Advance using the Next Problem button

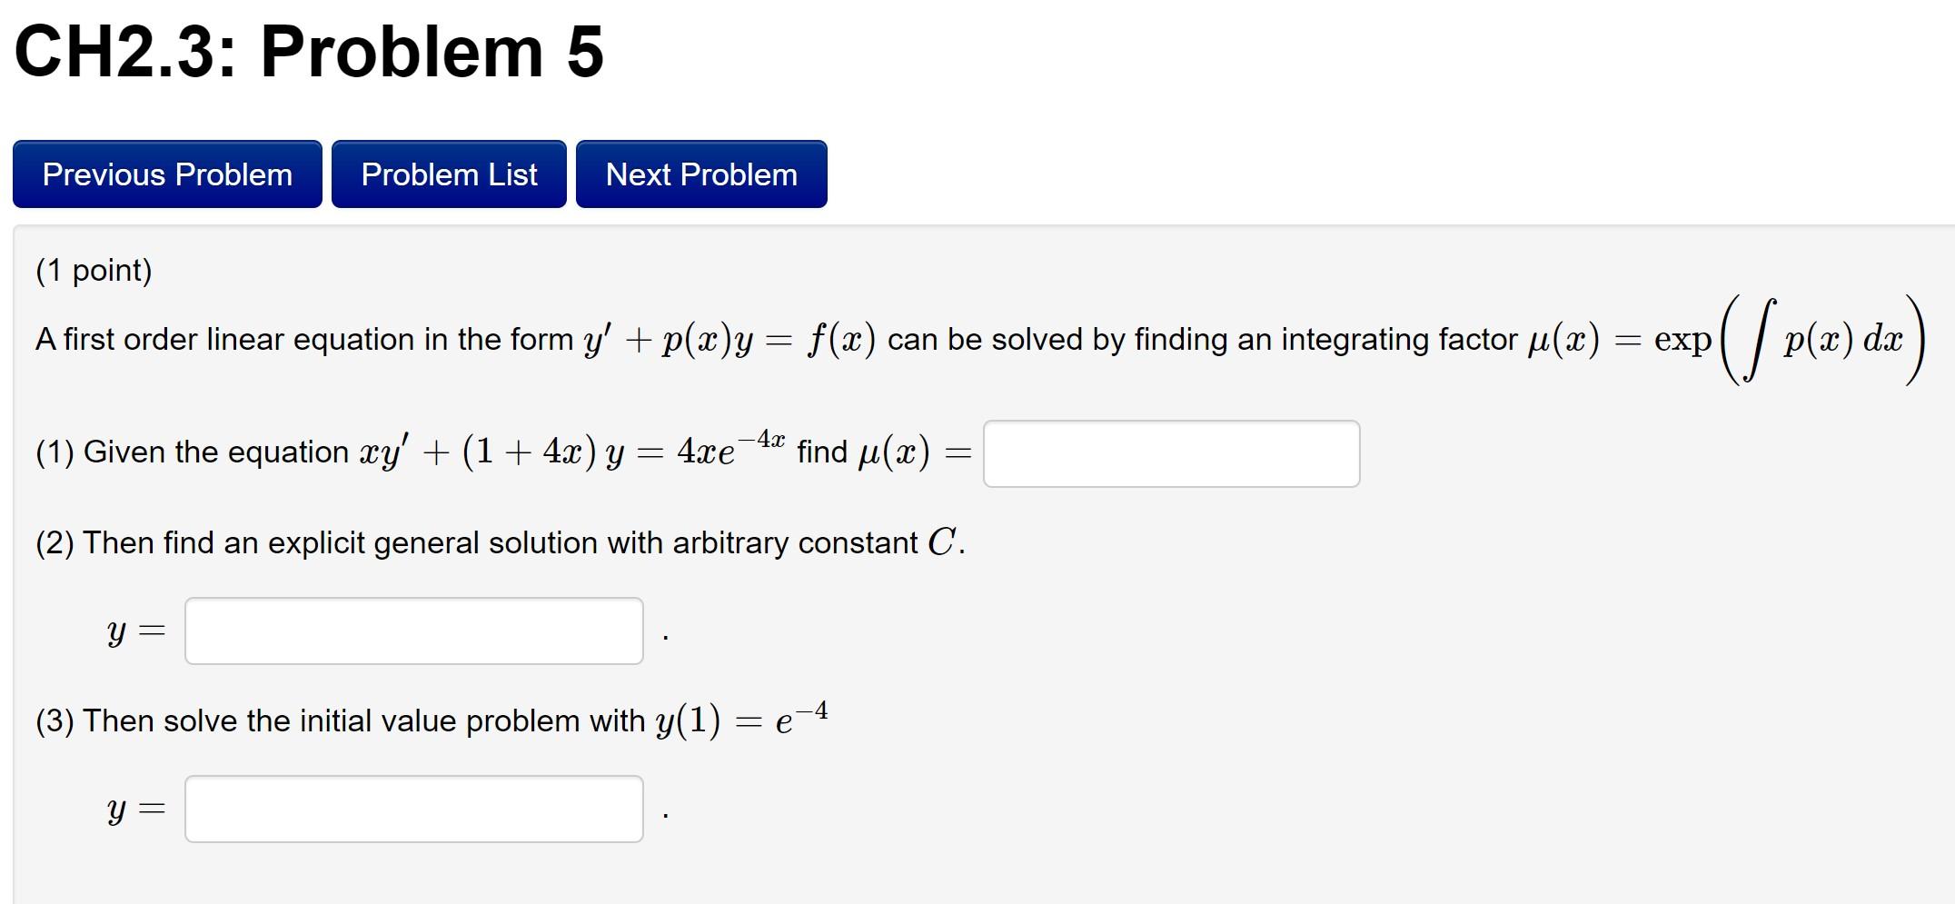pos(700,174)
